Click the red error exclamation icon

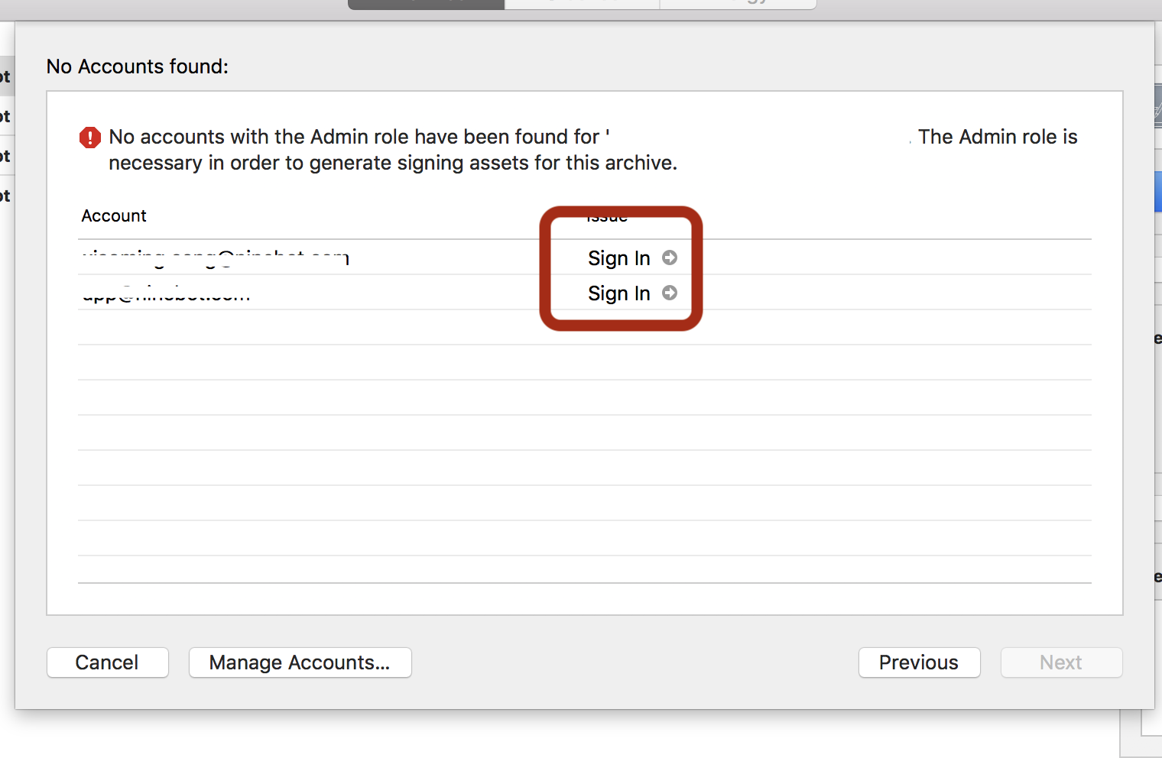point(90,138)
